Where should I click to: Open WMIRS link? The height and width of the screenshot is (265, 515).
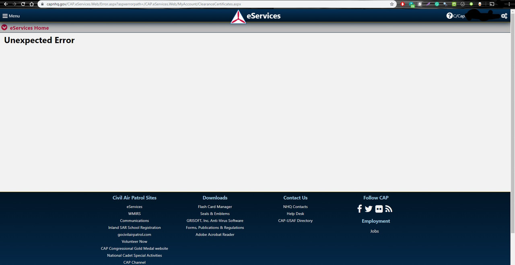click(134, 214)
